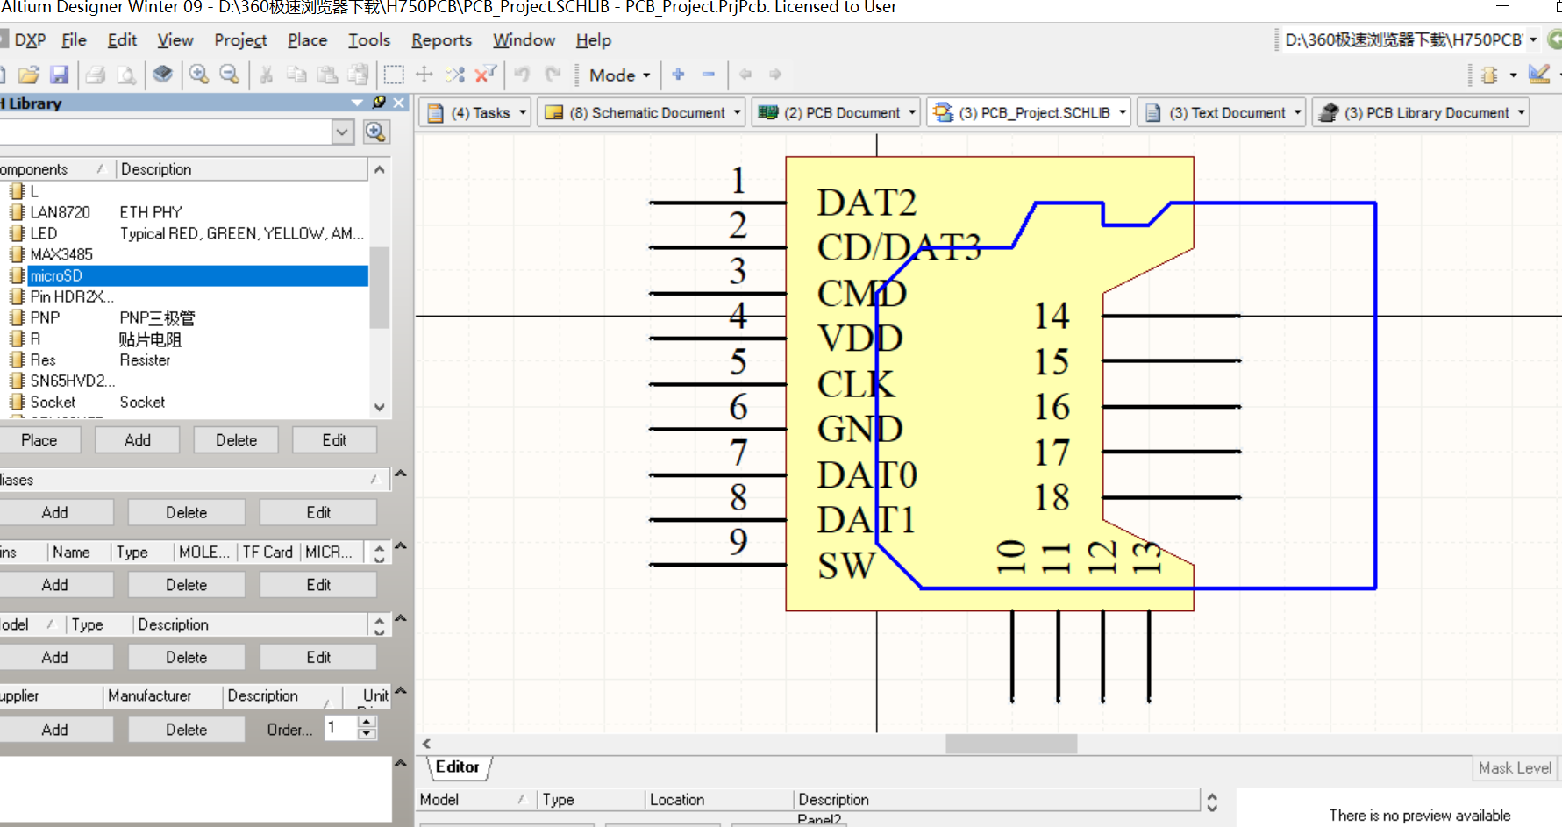The width and height of the screenshot is (1562, 827).
Task: Select the MAX3485 component row
Action: 184,254
